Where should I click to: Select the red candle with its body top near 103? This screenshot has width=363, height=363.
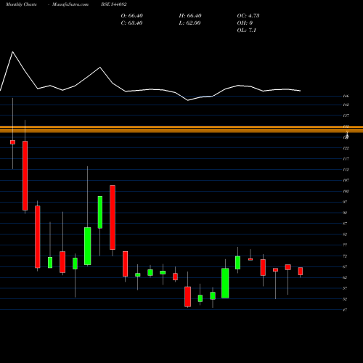coord(113,217)
